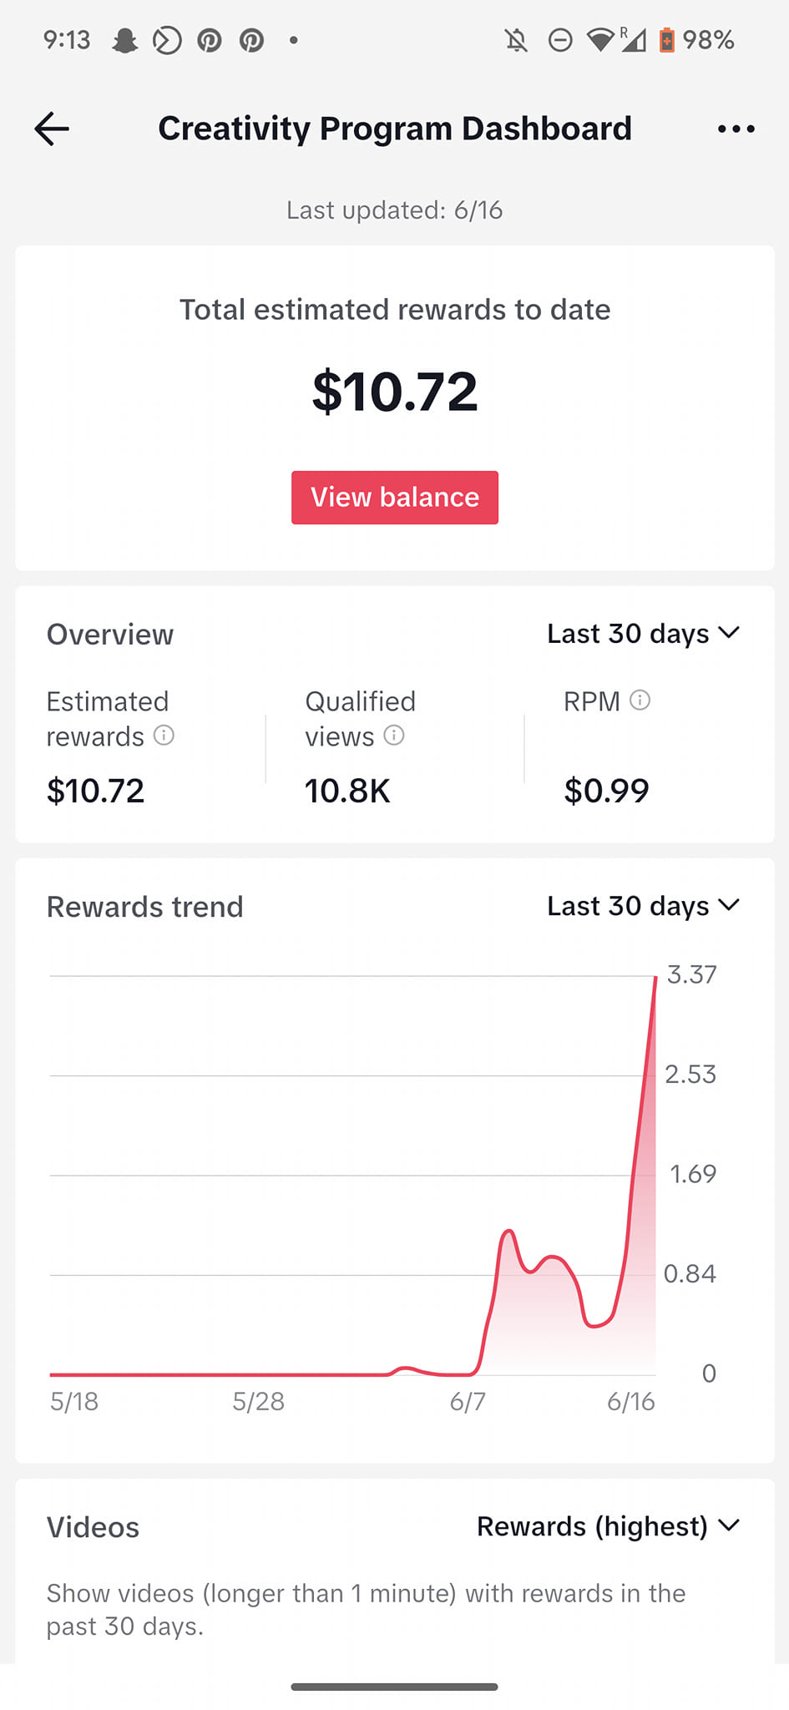Tap the $10.72 total estimated rewards amount
The image size is (789, 1710).
[x=395, y=392]
